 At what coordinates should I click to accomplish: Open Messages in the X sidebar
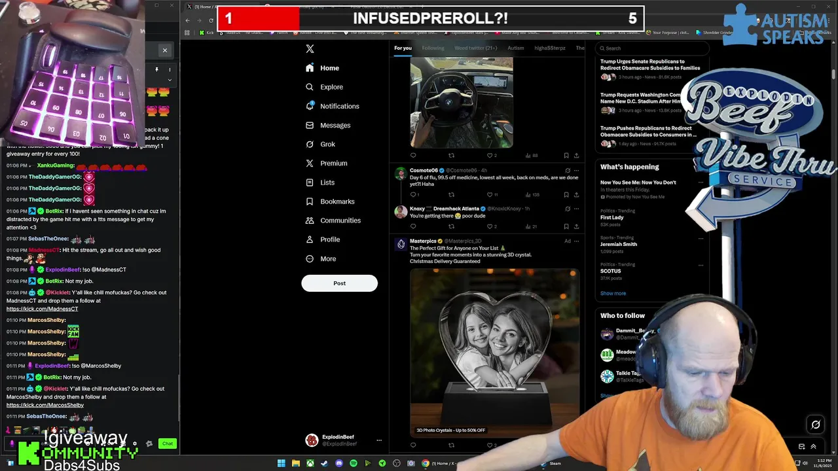click(x=327, y=125)
